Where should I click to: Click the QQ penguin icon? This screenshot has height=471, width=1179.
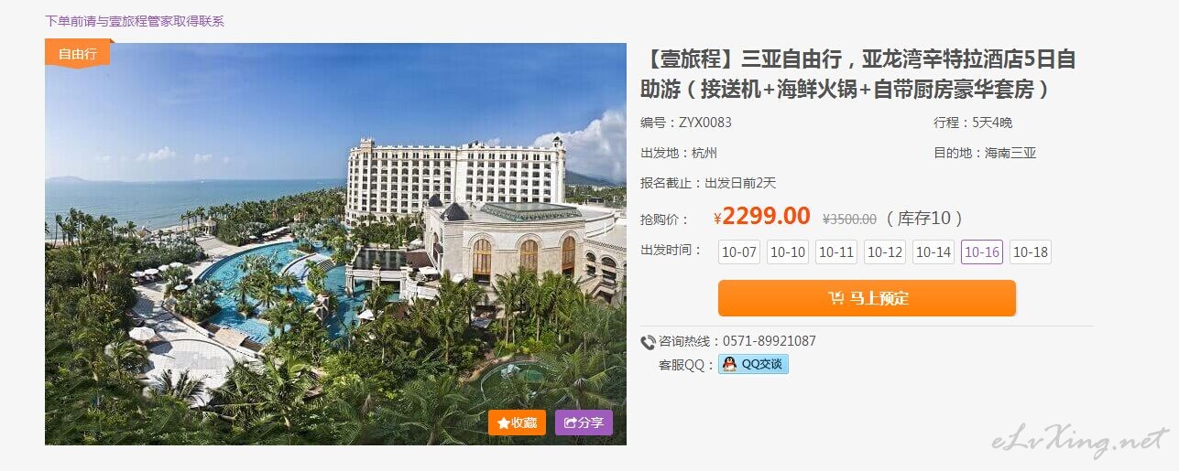pos(729,364)
